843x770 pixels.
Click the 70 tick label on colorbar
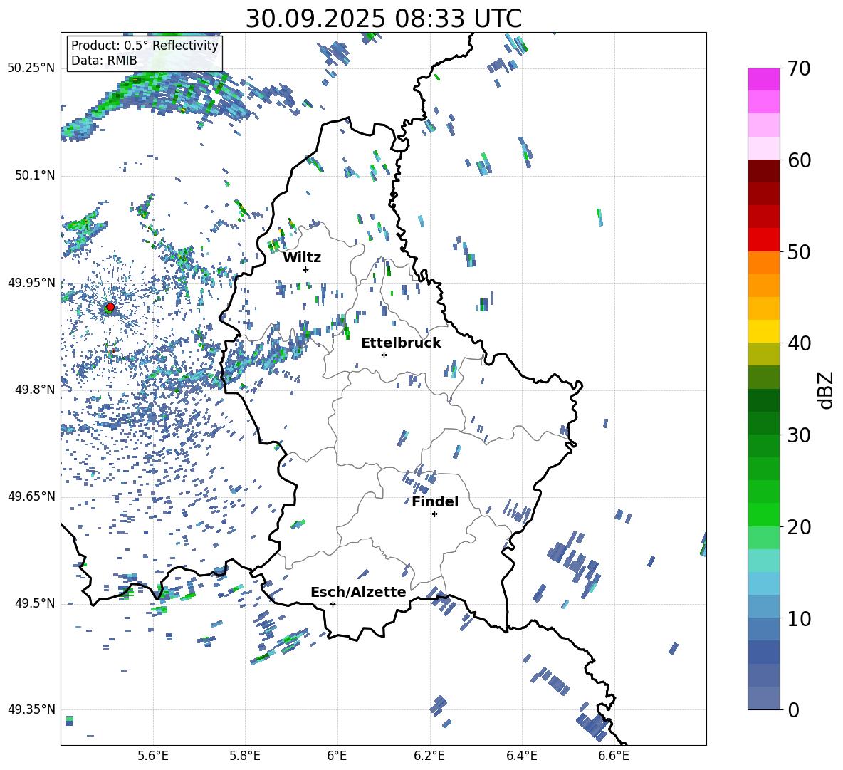[x=801, y=69]
